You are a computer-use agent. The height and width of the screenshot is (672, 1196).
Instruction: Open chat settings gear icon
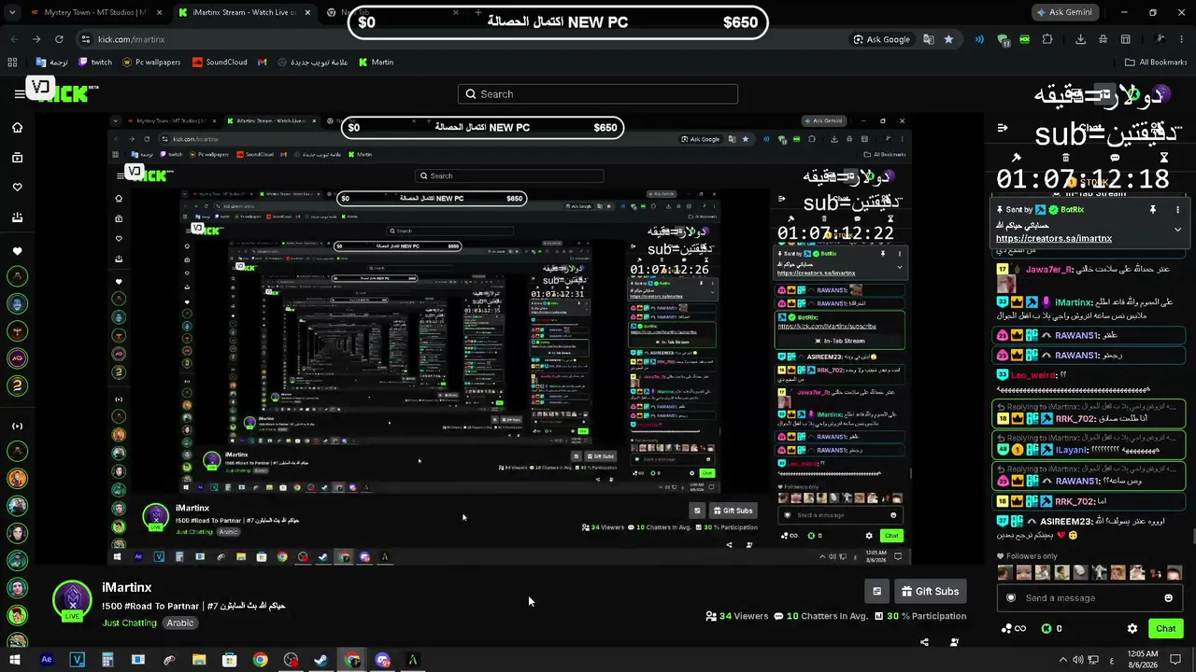tap(1132, 629)
